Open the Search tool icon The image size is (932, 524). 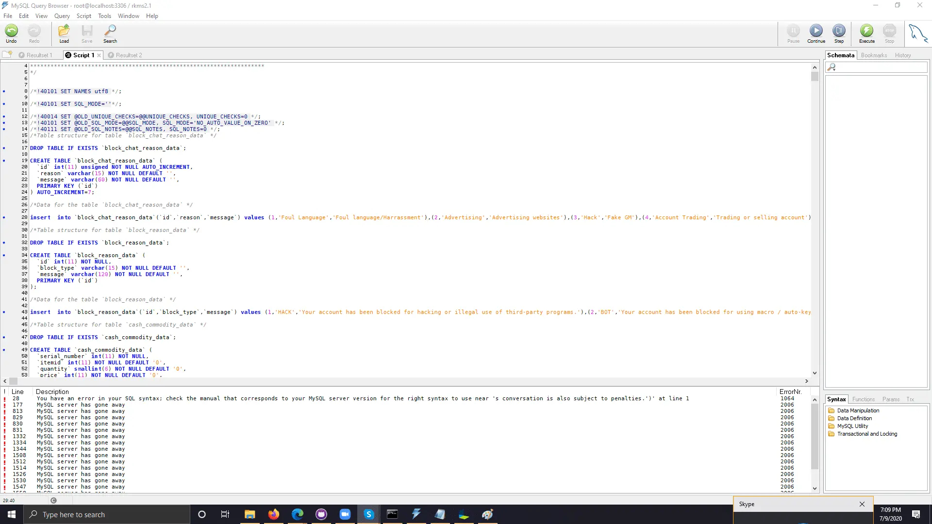pyautogui.click(x=110, y=33)
